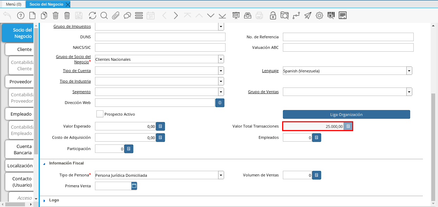Open the chat bubbles icon

pos(127,15)
